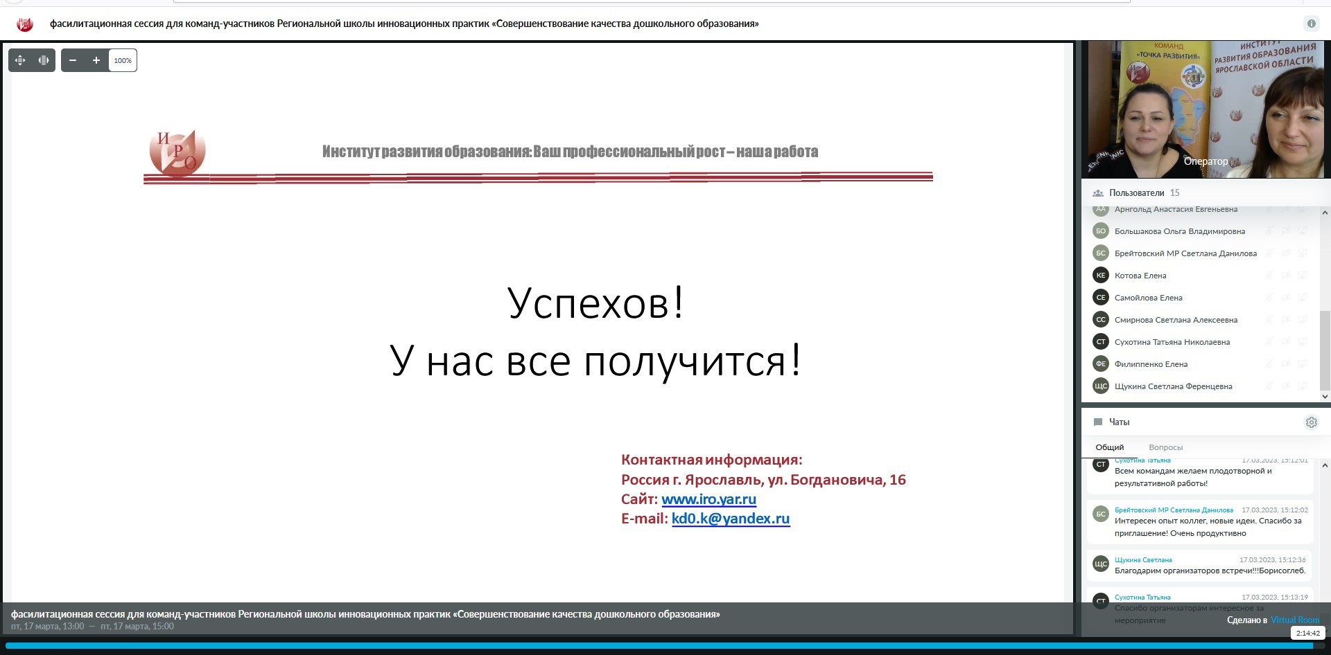Switch to the Общий chat tab

tap(1110, 447)
